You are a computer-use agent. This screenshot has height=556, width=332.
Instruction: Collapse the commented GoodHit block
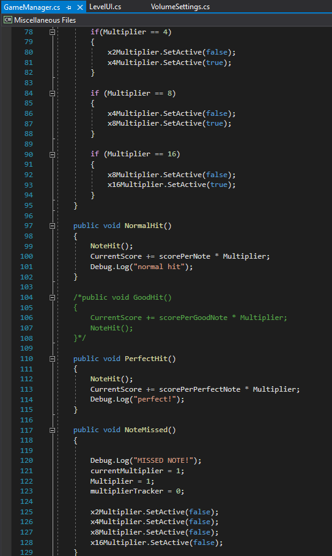(53, 297)
